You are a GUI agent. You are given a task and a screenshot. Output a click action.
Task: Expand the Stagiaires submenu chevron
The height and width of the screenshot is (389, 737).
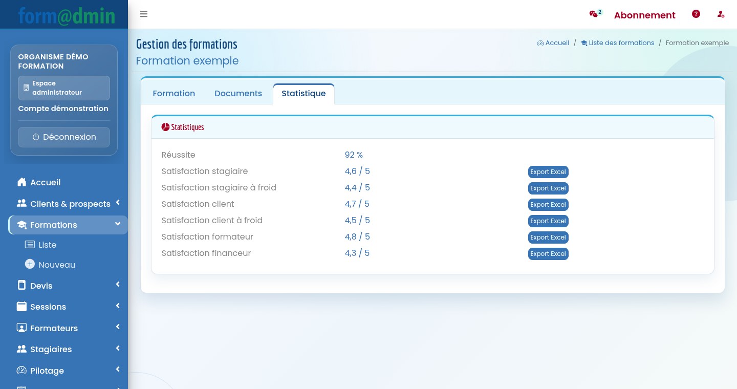(x=118, y=349)
